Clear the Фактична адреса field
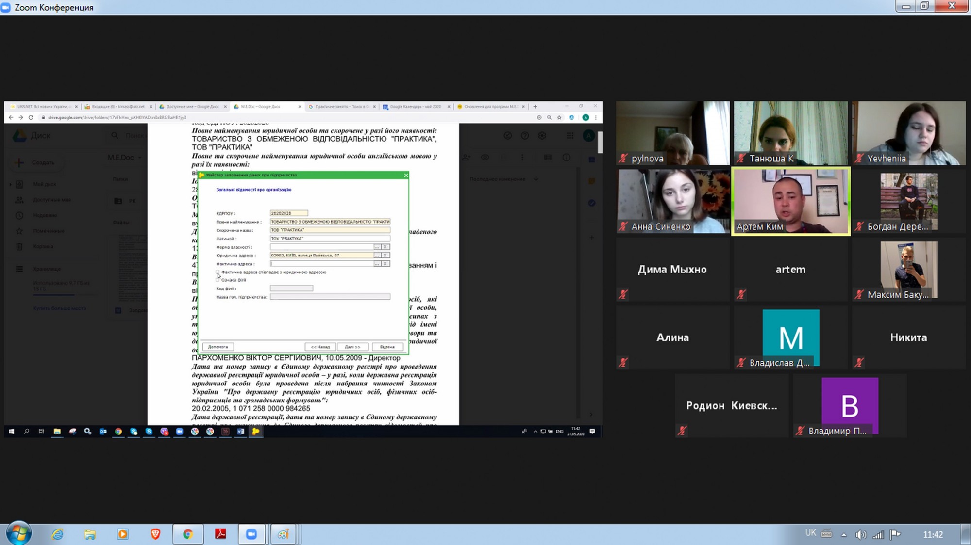Viewport: 971px width, 545px height. [x=385, y=264]
